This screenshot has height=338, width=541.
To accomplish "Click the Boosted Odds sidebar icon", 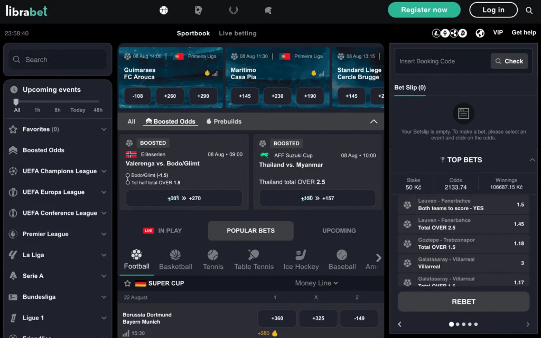I will tap(13, 150).
